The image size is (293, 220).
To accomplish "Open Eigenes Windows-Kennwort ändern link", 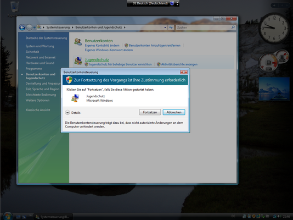I will pos(109,50).
